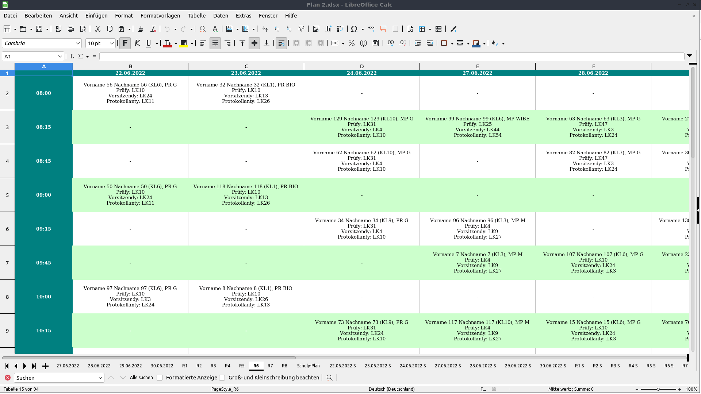
Task: Click the Alle suchen button
Action: 141,378
